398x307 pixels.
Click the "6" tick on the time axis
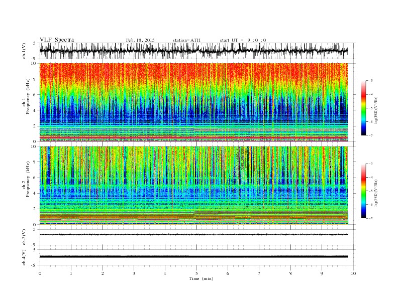[x=228, y=273]
